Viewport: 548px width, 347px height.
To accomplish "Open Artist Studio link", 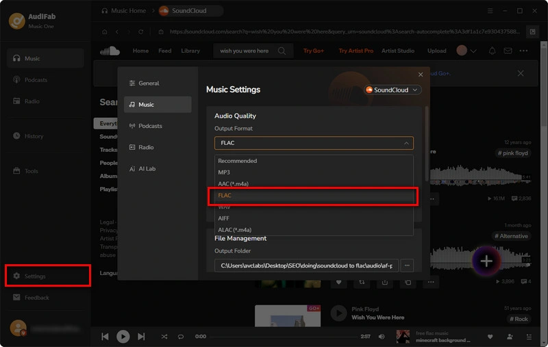I will (398, 51).
